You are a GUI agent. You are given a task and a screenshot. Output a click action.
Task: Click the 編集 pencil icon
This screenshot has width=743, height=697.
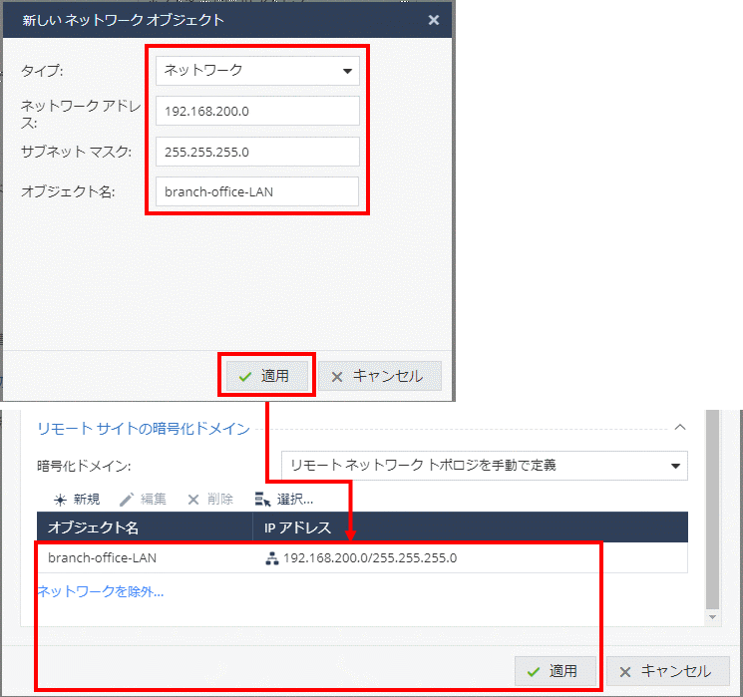pos(126,499)
